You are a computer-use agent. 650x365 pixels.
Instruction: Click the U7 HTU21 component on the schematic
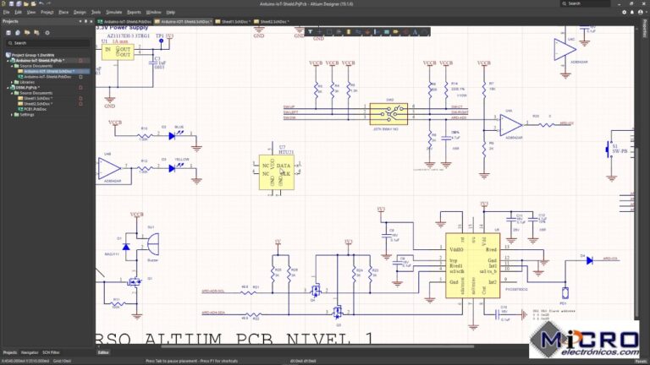coord(277,172)
